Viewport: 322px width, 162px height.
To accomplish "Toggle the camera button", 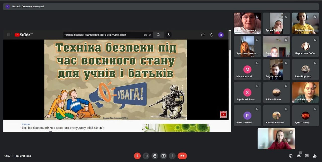I will click(x=146, y=156).
